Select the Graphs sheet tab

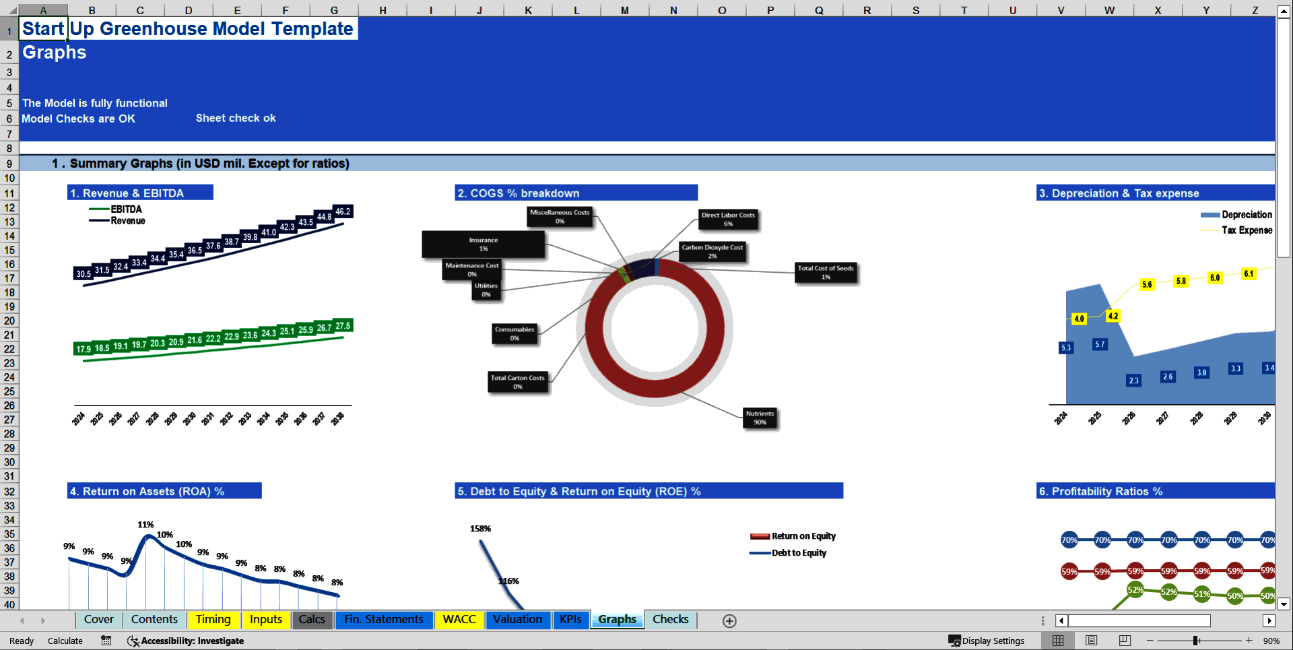[617, 620]
